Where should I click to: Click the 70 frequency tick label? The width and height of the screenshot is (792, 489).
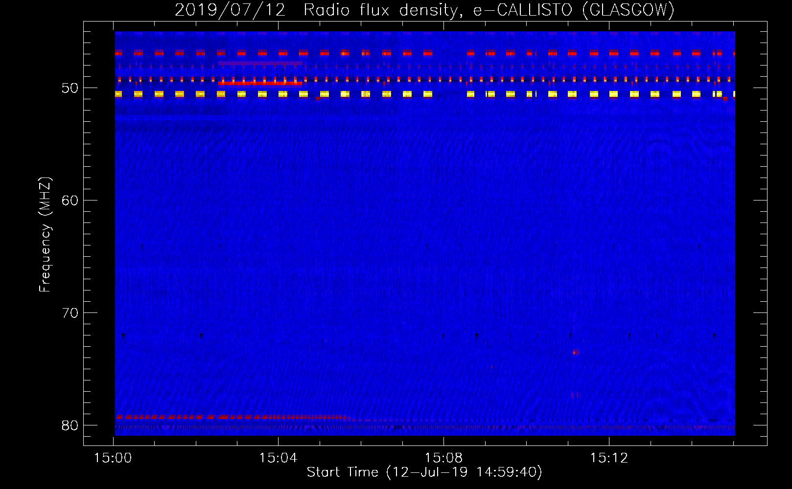click(x=70, y=313)
